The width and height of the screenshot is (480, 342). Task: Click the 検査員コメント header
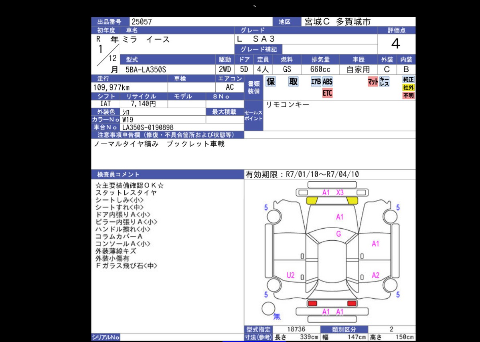[168, 175]
